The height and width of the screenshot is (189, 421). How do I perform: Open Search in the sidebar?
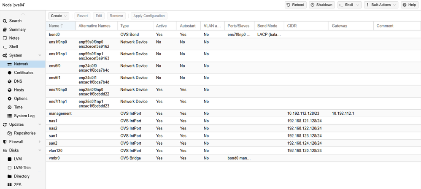(x=15, y=21)
